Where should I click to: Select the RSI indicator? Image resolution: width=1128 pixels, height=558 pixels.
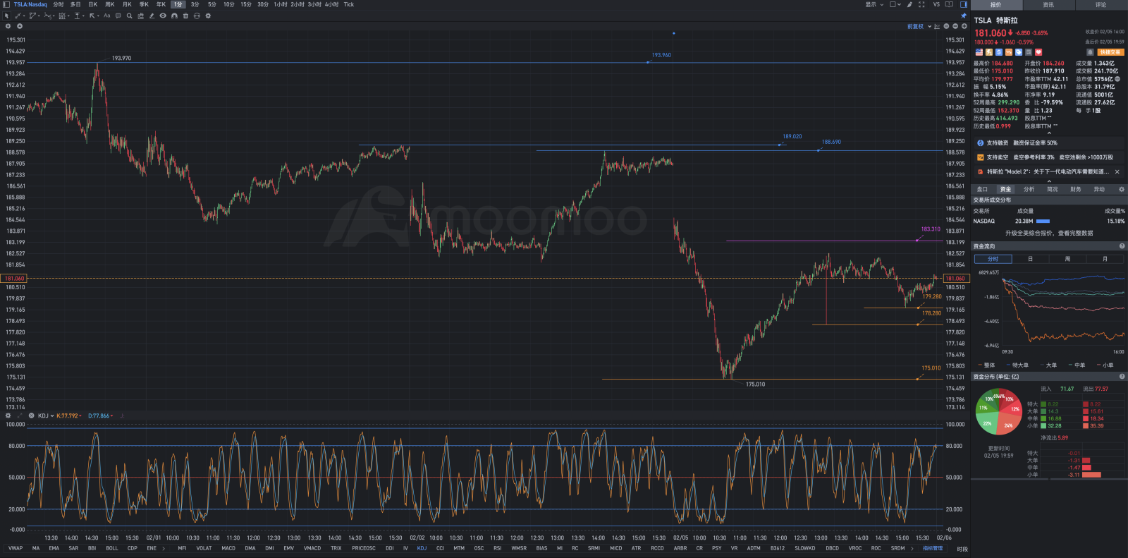pos(497,548)
